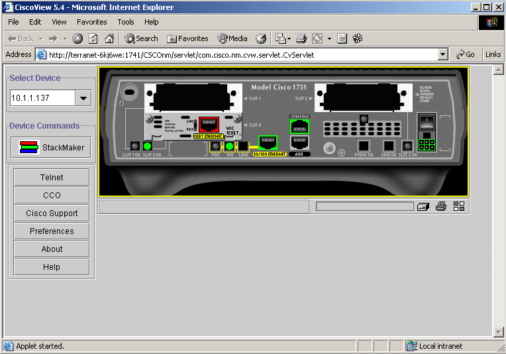506x354 pixels.
Task: Click the LINK LED indicator
Action: click(243, 147)
